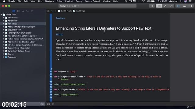The image size is (195, 109).
Task: Open the Debug menu
Action: tap(79, 1)
